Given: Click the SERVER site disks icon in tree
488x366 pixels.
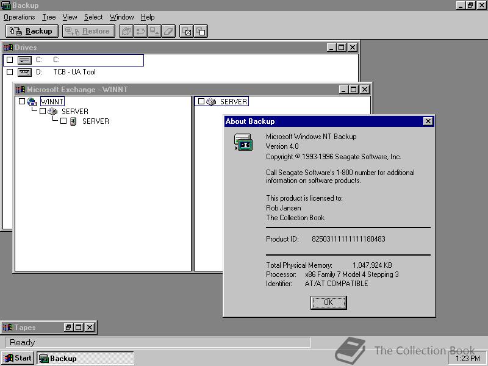Looking at the screenshot, I should [x=52, y=111].
